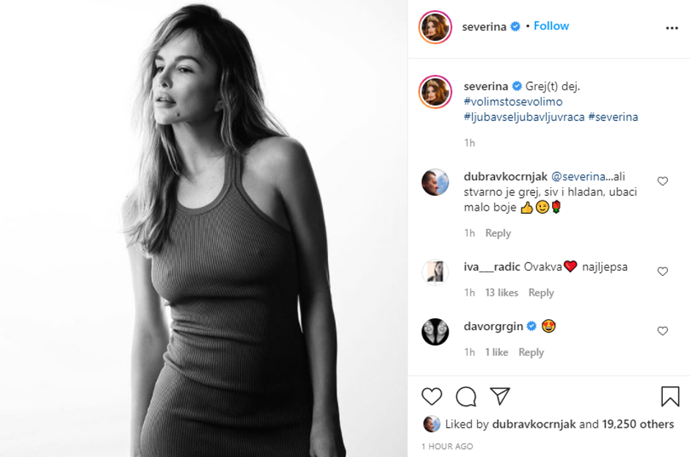Like the post with the heart icon
The image size is (690, 457).
pos(432,397)
